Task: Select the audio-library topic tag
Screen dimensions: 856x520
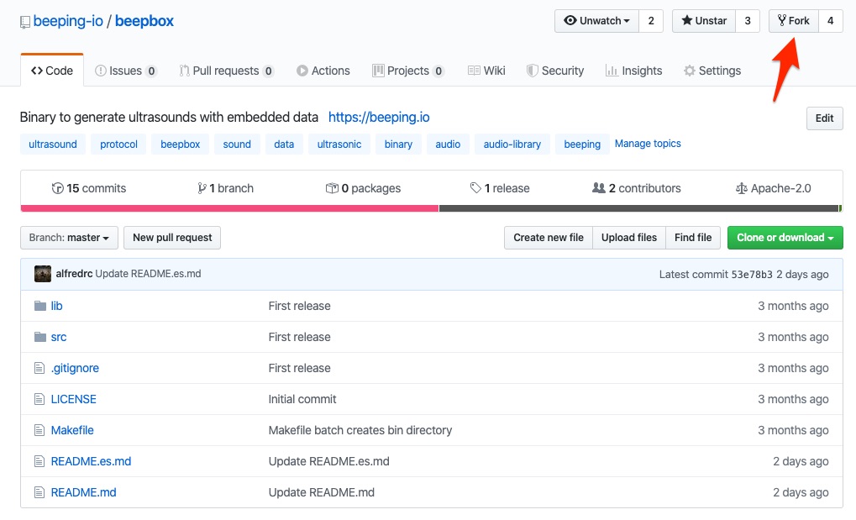Action: (x=512, y=144)
